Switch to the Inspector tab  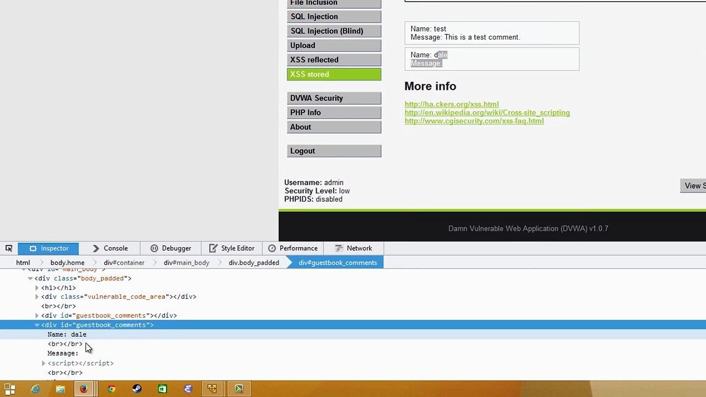49,248
